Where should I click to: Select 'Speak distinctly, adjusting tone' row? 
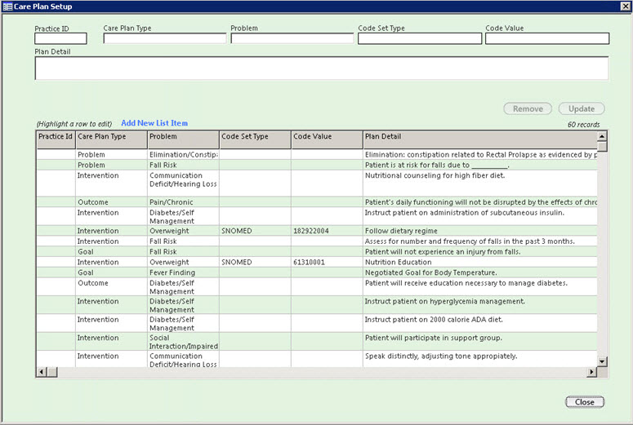tap(317, 359)
